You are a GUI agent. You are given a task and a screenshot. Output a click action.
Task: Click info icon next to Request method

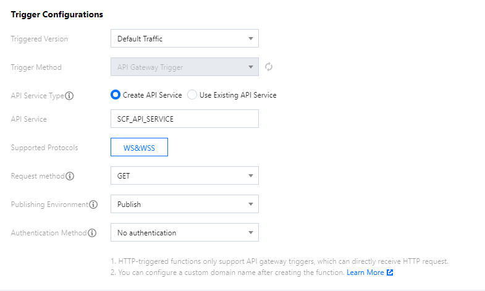coord(70,176)
